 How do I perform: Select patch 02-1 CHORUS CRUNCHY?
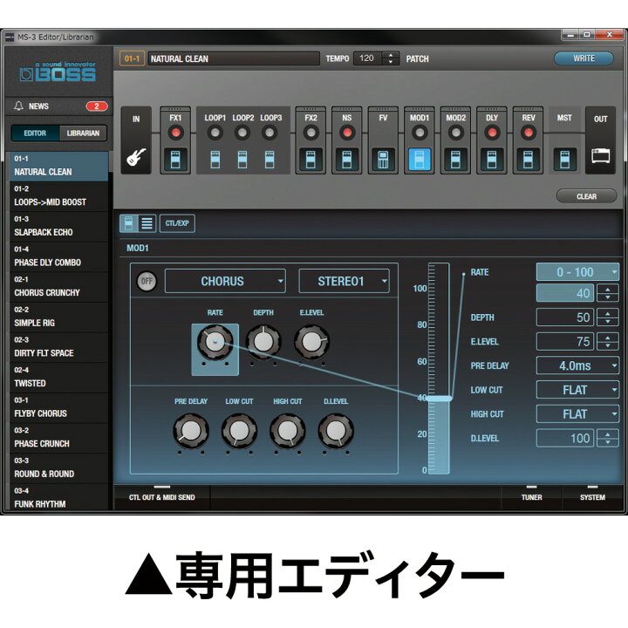click(x=59, y=287)
